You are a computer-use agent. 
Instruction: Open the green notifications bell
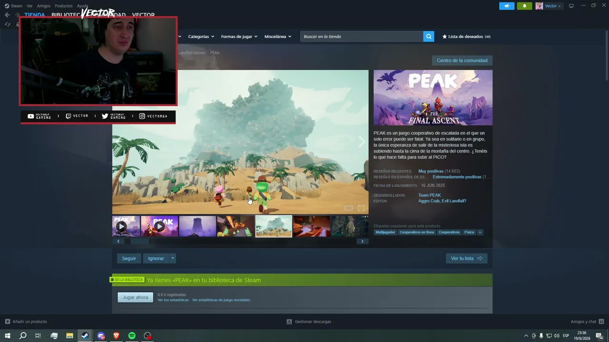tap(524, 6)
